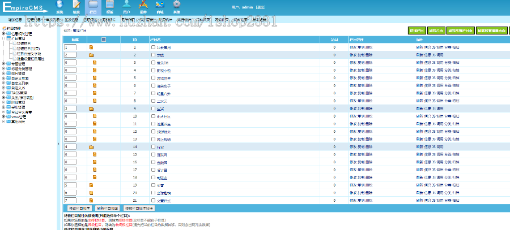The width and height of the screenshot is (510, 230).
Task: Click the folder icon of column ID 9
Action: point(91,109)
